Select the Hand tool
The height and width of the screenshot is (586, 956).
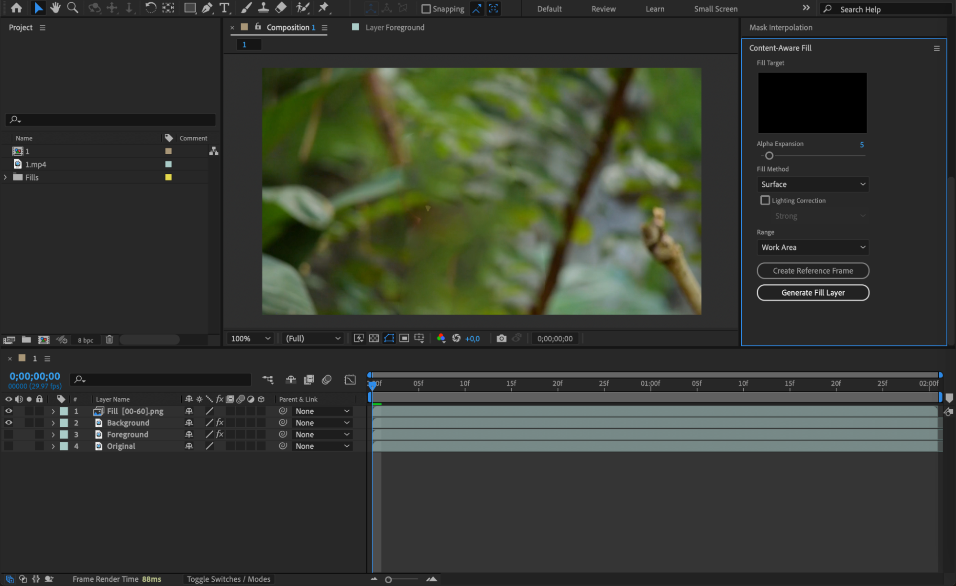tap(55, 8)
